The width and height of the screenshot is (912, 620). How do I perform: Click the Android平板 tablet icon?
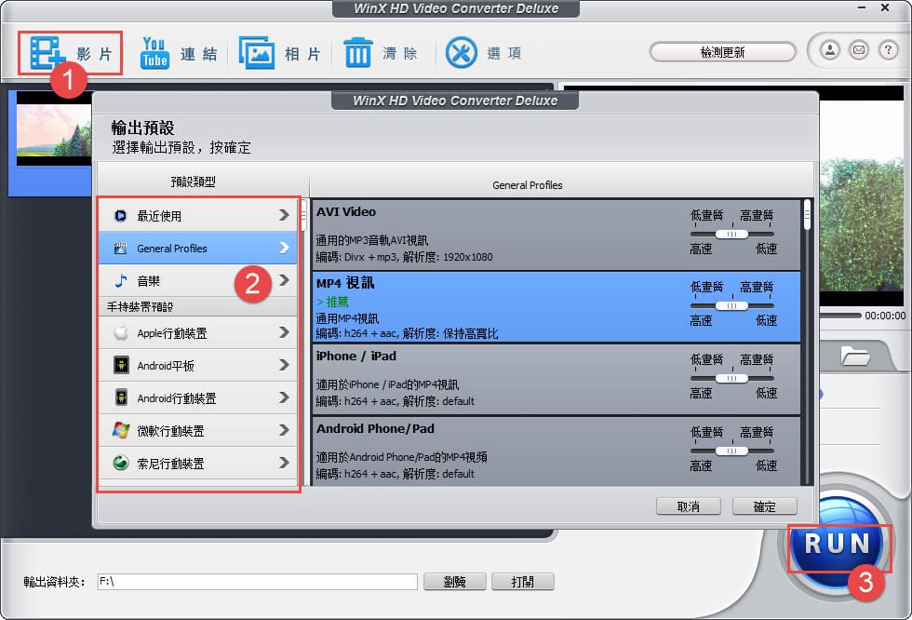coord(121,365)
